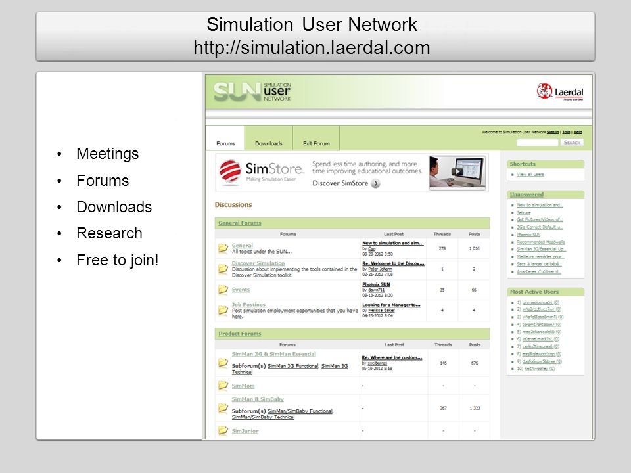Open last post 'Looking for a Manager to...'
This screenshot has width=631, height=473.
[391, 305]
